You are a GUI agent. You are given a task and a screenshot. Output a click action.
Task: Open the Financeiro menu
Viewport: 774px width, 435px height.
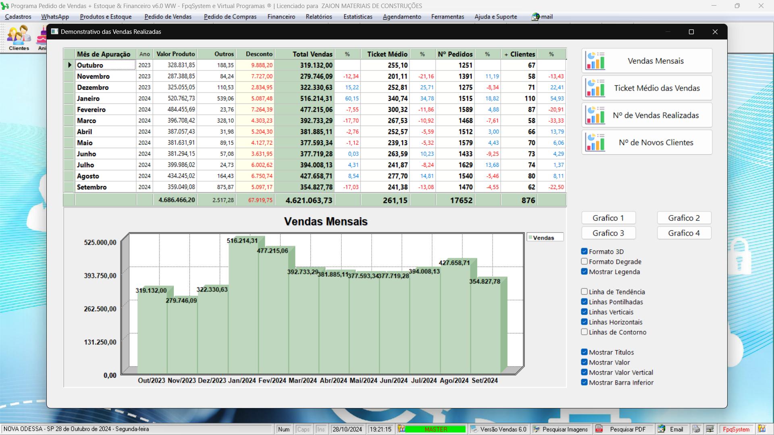(281, 17)
